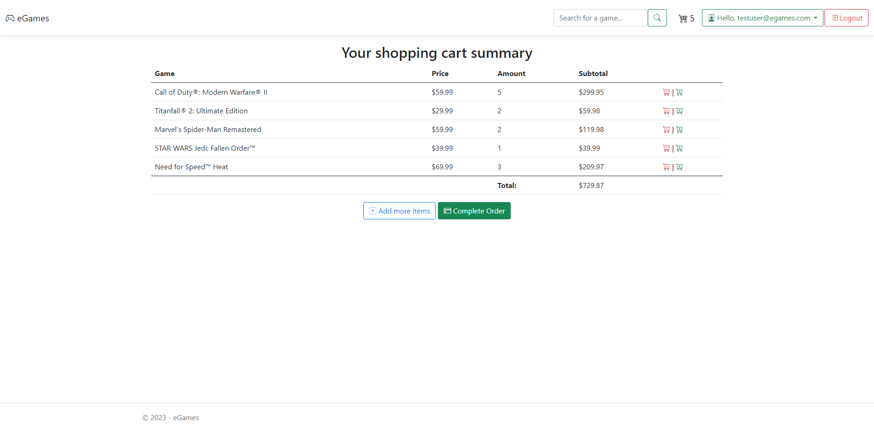Click the Game column header

coord(164,74)
